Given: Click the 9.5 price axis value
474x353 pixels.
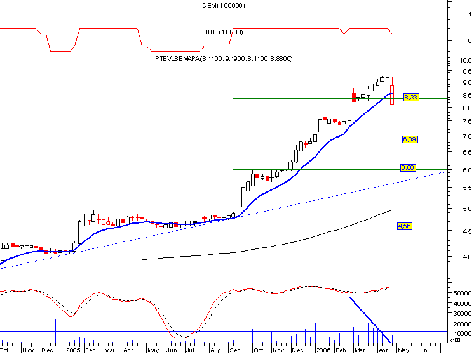Looking at the screenshot, I should tap(467, 72).
